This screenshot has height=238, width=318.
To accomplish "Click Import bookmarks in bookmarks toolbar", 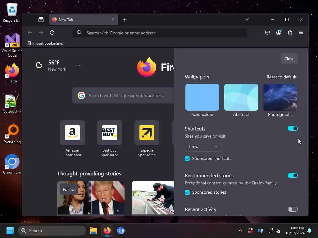I will (x=46, y=43).
